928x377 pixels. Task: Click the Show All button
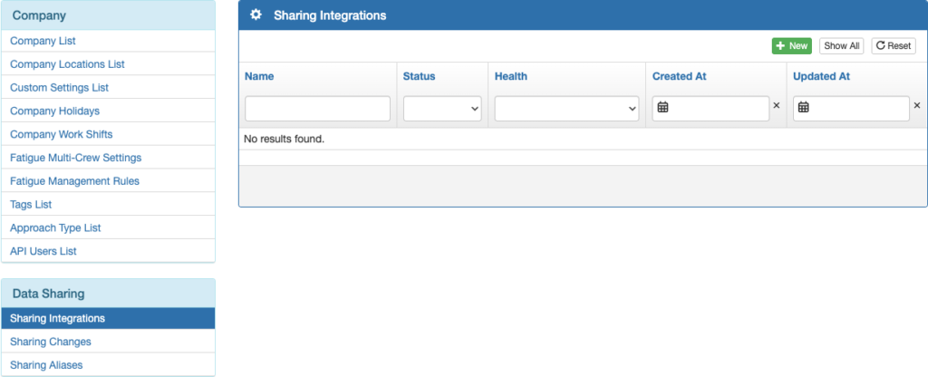pos(841,45)
